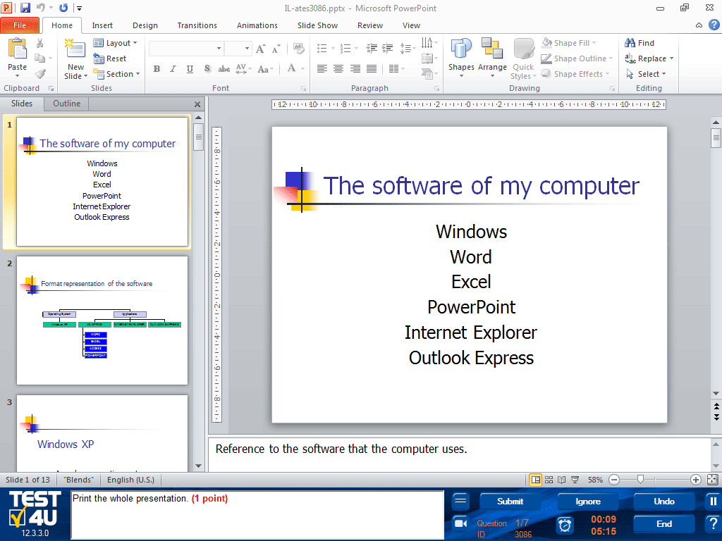
Task: Expand the Shape Fill dropdown
Action: [x=568, y=43]
